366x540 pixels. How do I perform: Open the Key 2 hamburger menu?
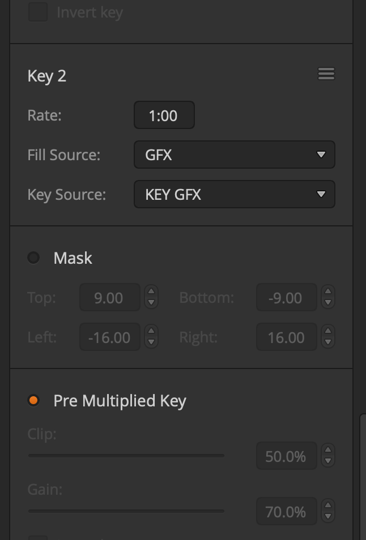(326, 74)
